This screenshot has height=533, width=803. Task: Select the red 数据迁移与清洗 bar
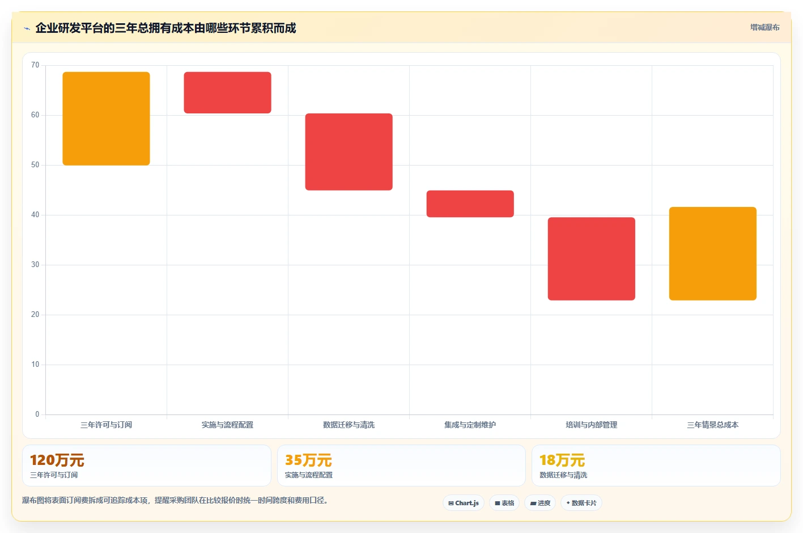[349, 152]
